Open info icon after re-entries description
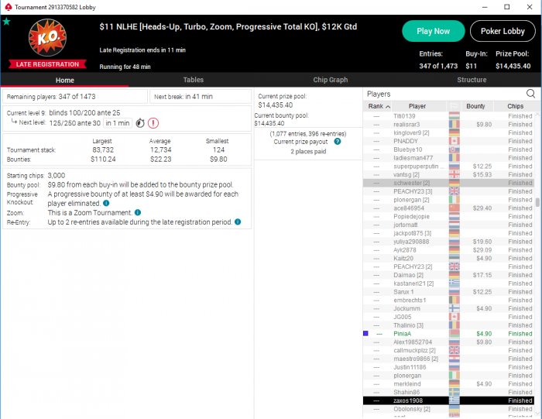This screenshot has height=419, width=542. 238,222
